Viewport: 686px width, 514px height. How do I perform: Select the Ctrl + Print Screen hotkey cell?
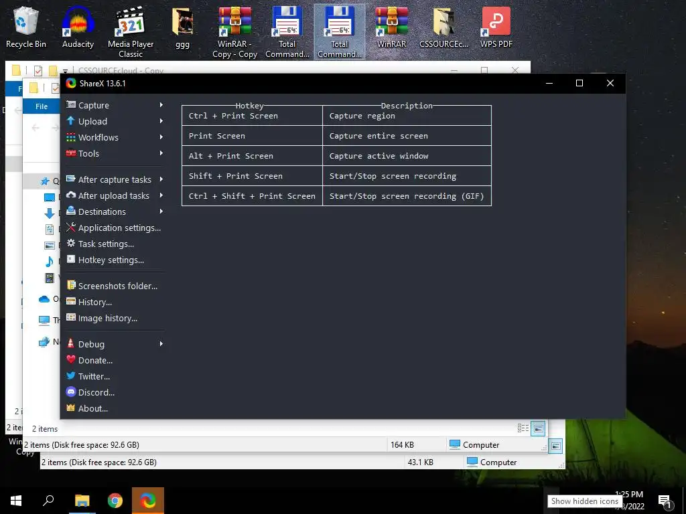(252, 116)
